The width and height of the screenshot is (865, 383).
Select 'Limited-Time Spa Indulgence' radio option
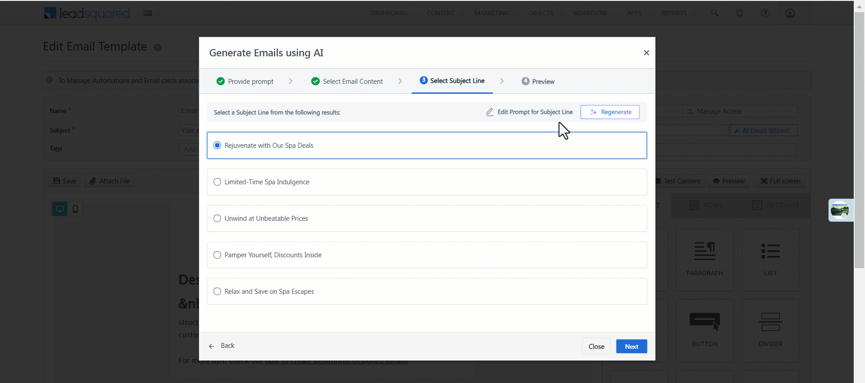pyautogui.click(x=217, y=182)
